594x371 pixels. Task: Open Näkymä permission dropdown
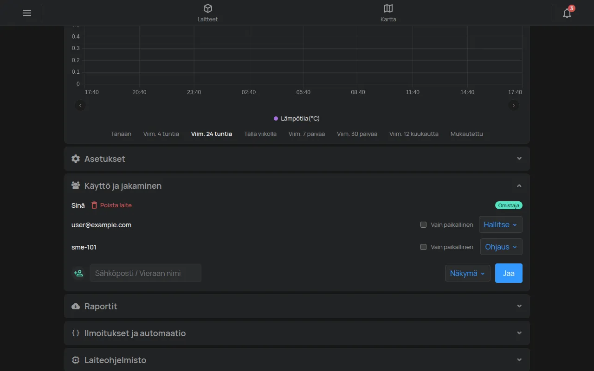tap(468, 273)
